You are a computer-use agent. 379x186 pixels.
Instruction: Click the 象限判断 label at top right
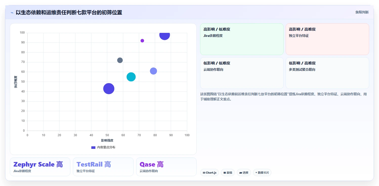coord(362,12)
